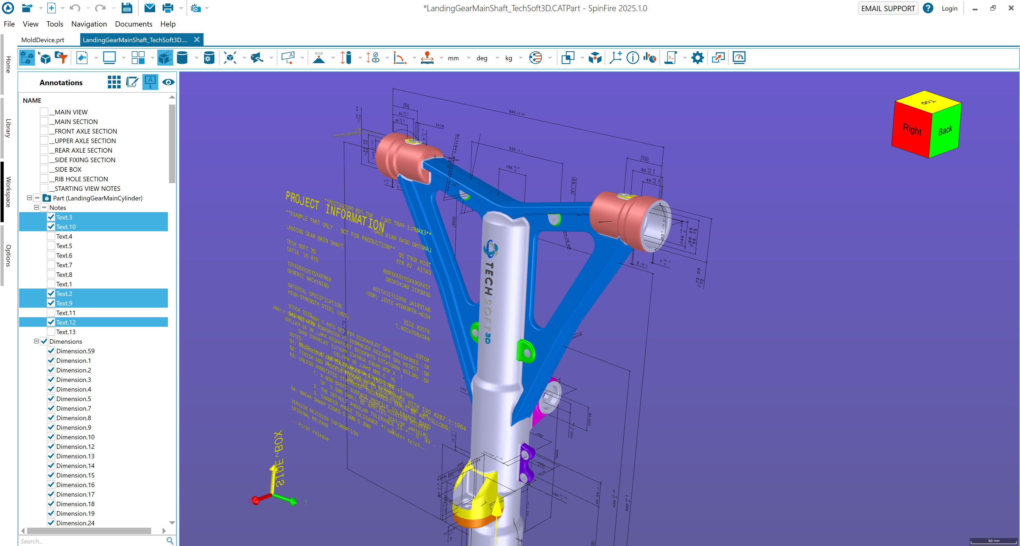Click the save disk button
Screen dimensions: 1020x546
[x=127, y=8]
